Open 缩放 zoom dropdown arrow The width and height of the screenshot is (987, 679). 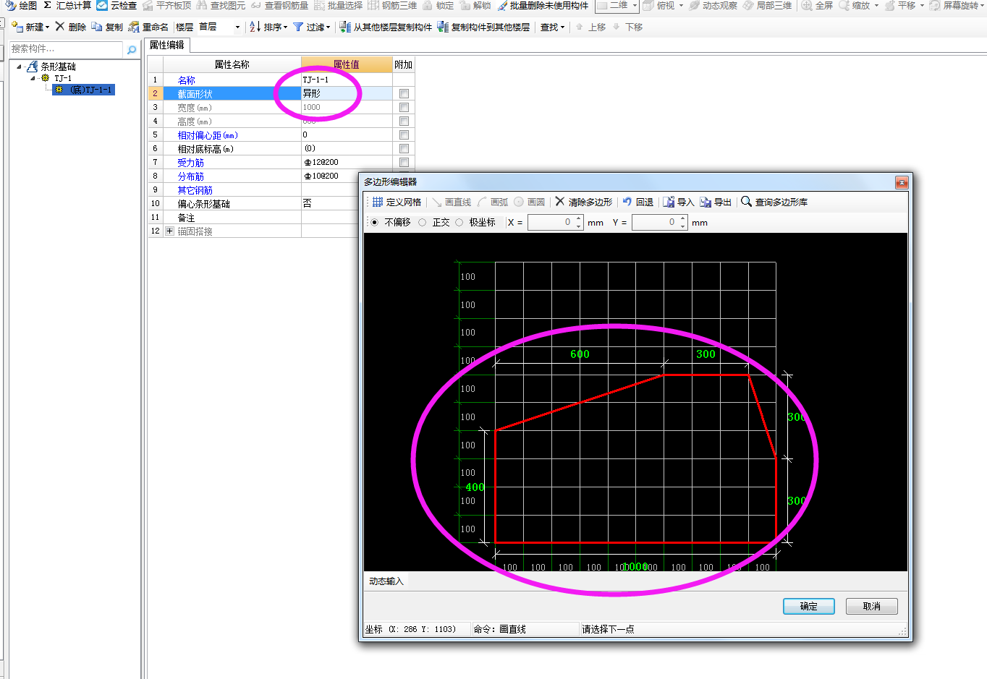click(x=876, y=5)
